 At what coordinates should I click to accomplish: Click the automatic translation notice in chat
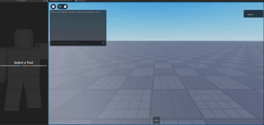pyautogui.click(x=75, y=12)
